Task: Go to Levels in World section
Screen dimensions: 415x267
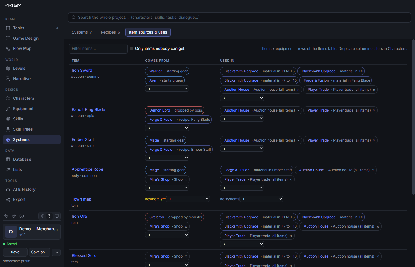Action: [x=32, y=68]
